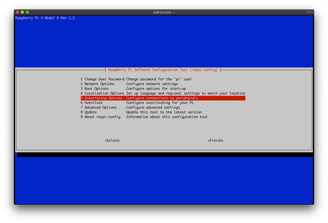The width and height of the screenshot is (328, 223).
Task: Click 'Set up language and regional settings' description
Action: coord(186,93)
